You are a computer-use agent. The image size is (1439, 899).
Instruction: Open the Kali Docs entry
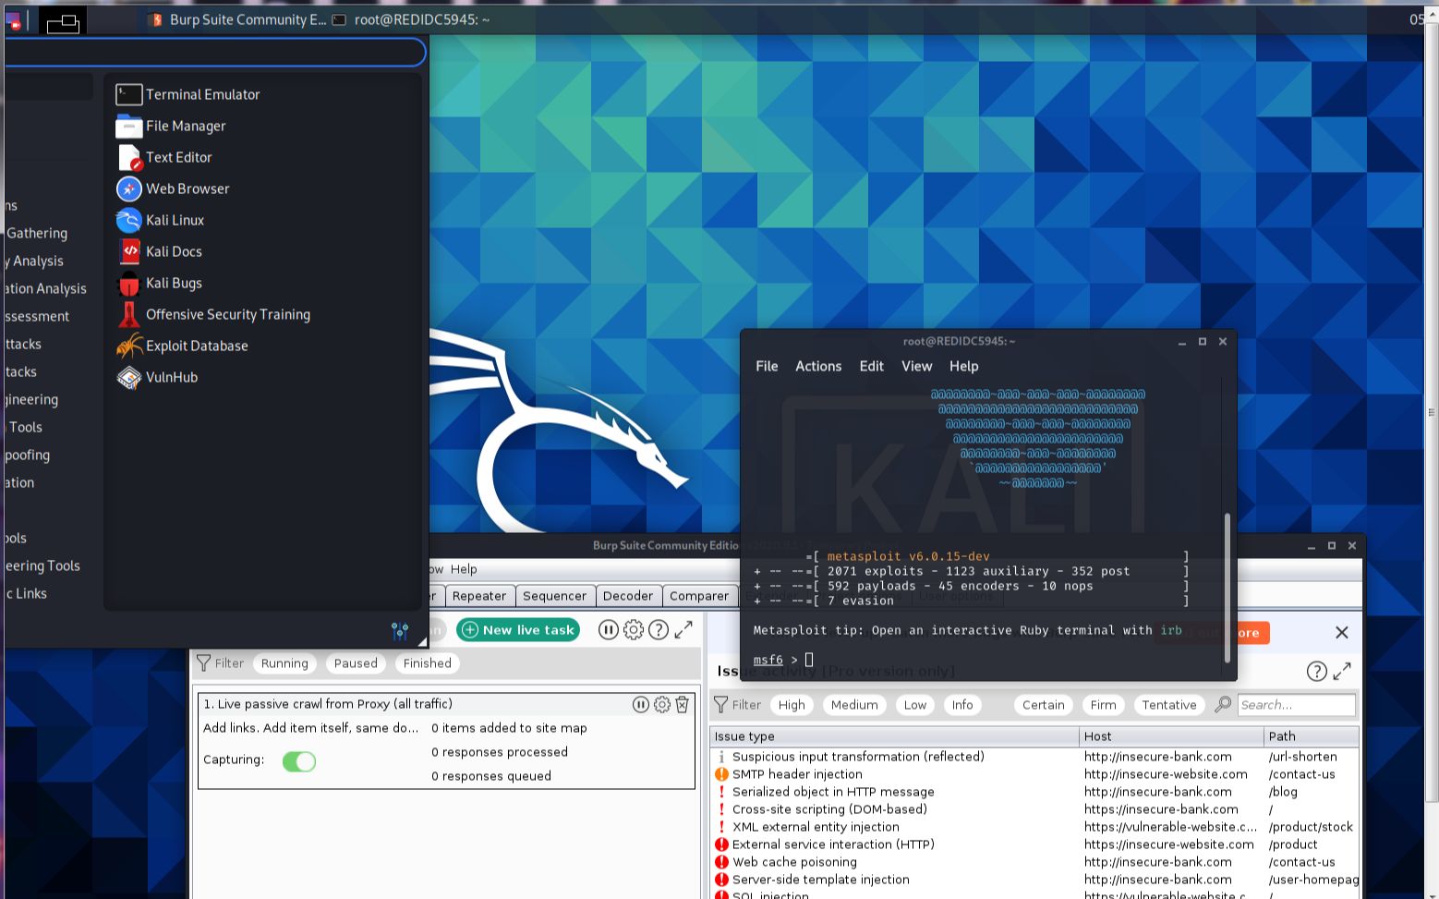pyautogui.click(x=159, y=251)
